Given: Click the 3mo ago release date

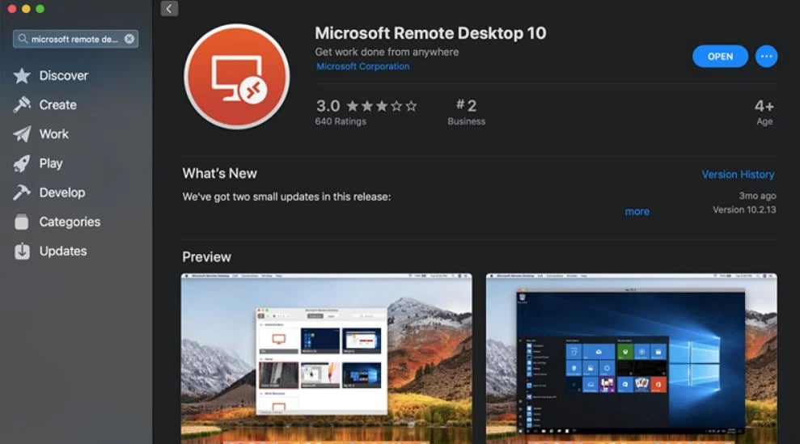Looking at the screenshot, I should (x=757, y=196).
